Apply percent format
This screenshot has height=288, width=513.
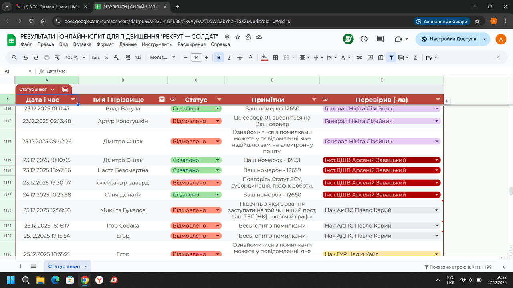(x=106, y=58)
